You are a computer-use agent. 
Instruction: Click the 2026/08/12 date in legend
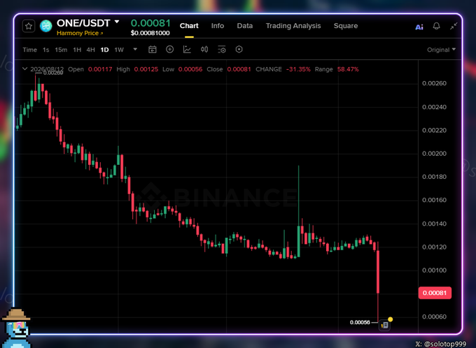(47, 69)
